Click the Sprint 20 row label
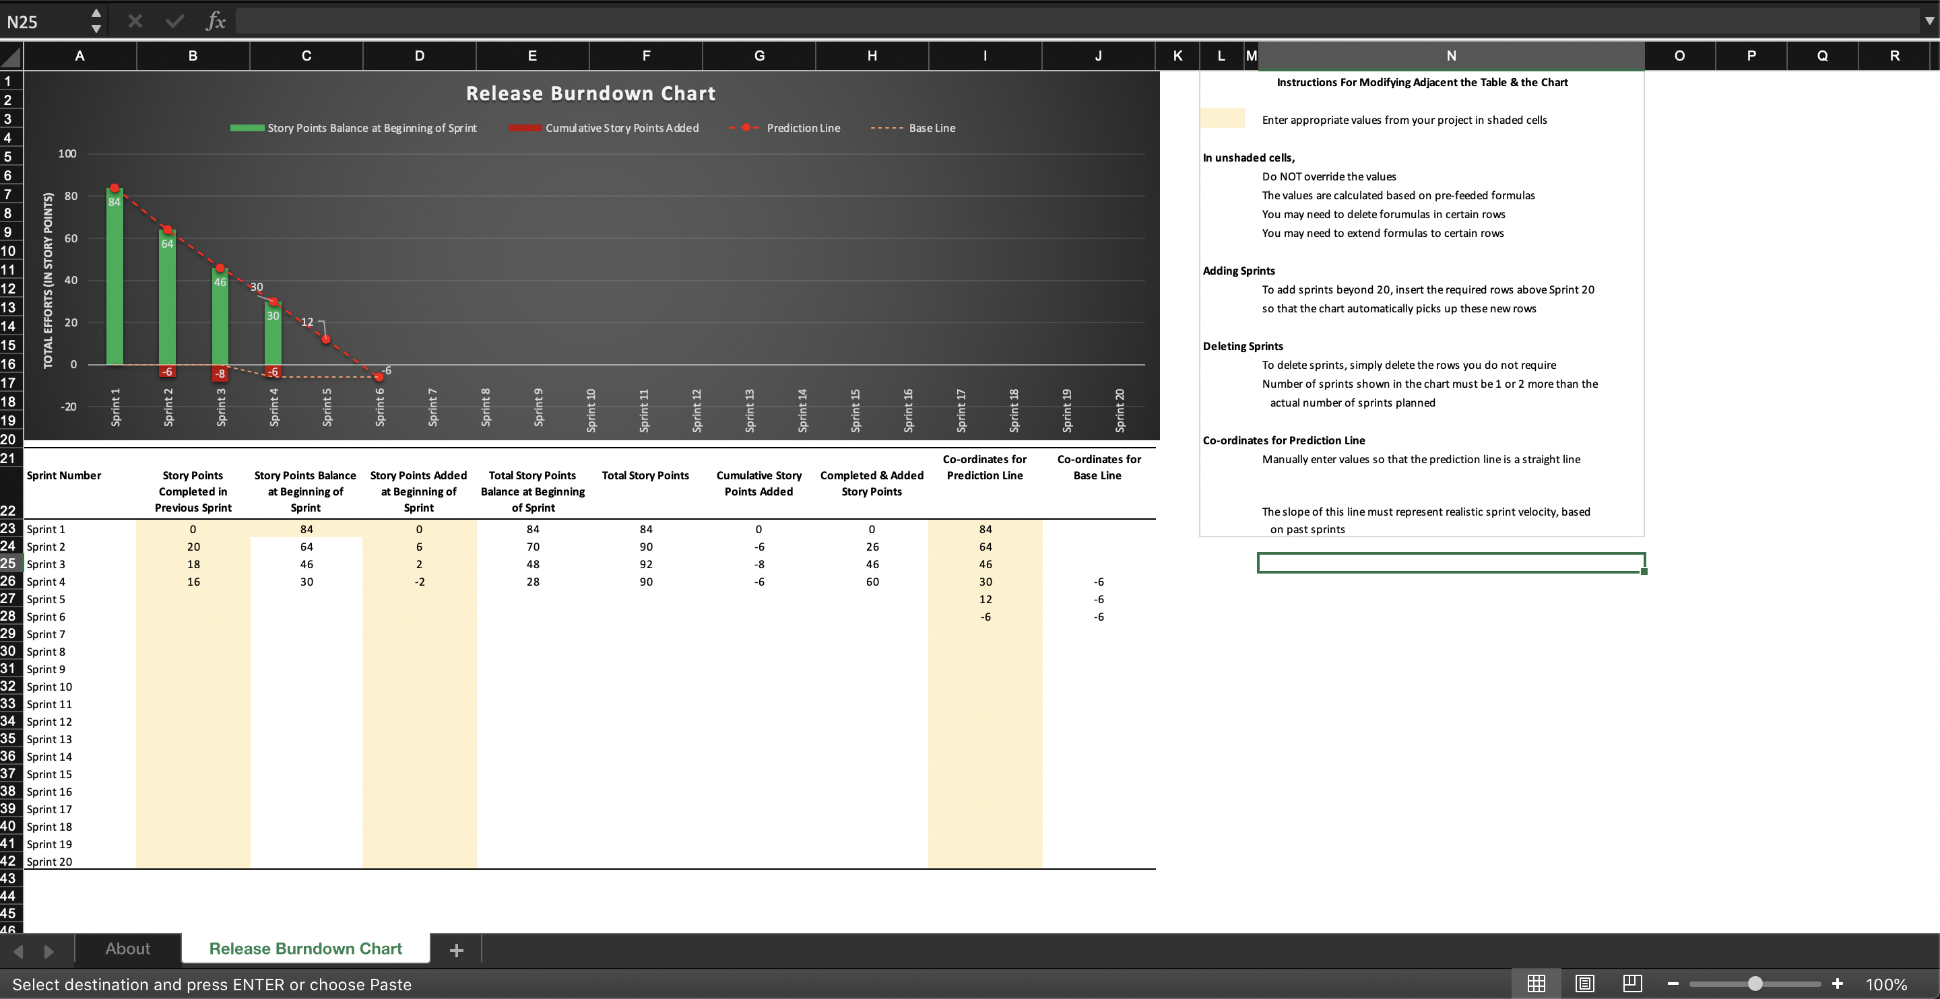Screen dimensions: 1940x999 tap(49, 861)
